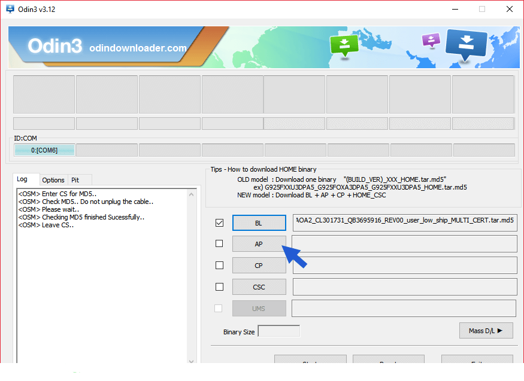Click the empty AP file path field
The image size is (524, 381).
(404, 244)
